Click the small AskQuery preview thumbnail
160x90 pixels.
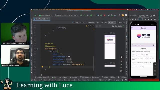pyautogui.click(x=110, y=66)
